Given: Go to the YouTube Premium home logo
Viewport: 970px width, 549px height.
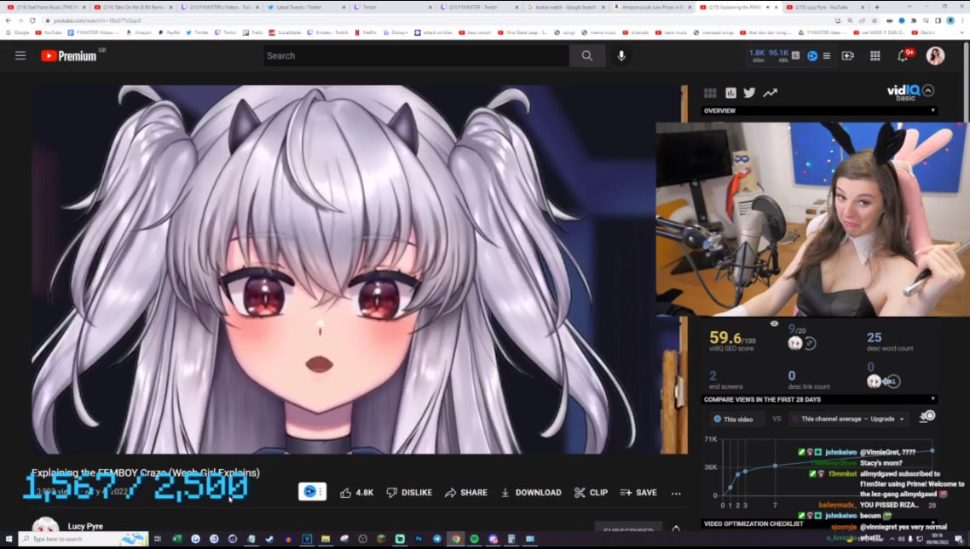Looking at the screenshot, I should click(69, 55).
